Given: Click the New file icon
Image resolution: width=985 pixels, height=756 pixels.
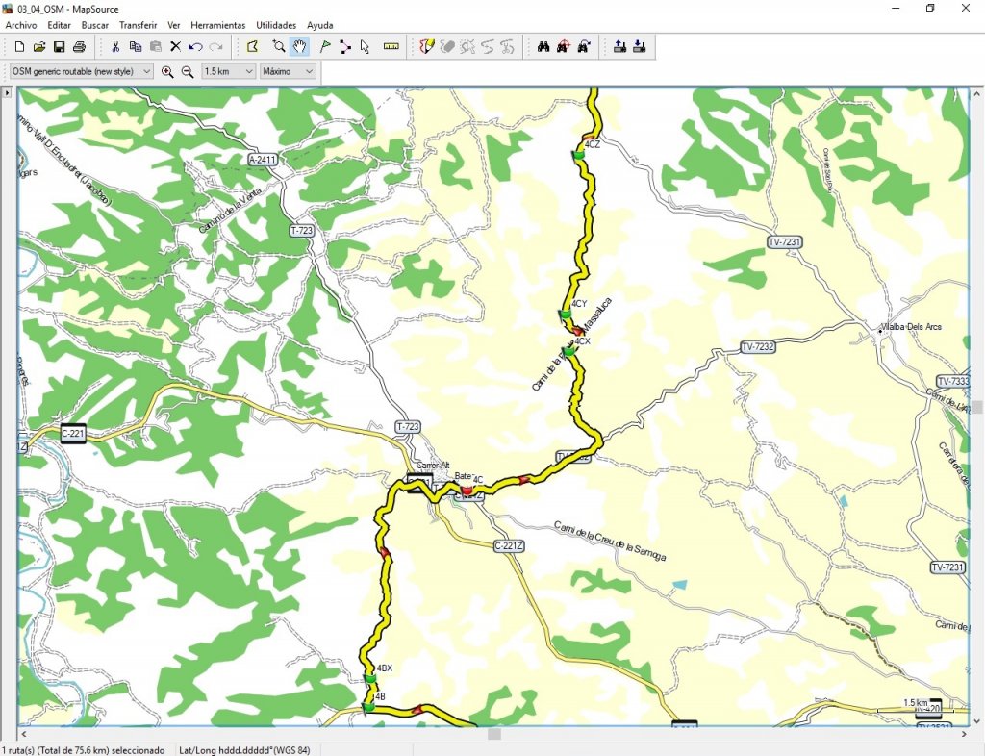Looking at the screenshot, I should [19, 46].
